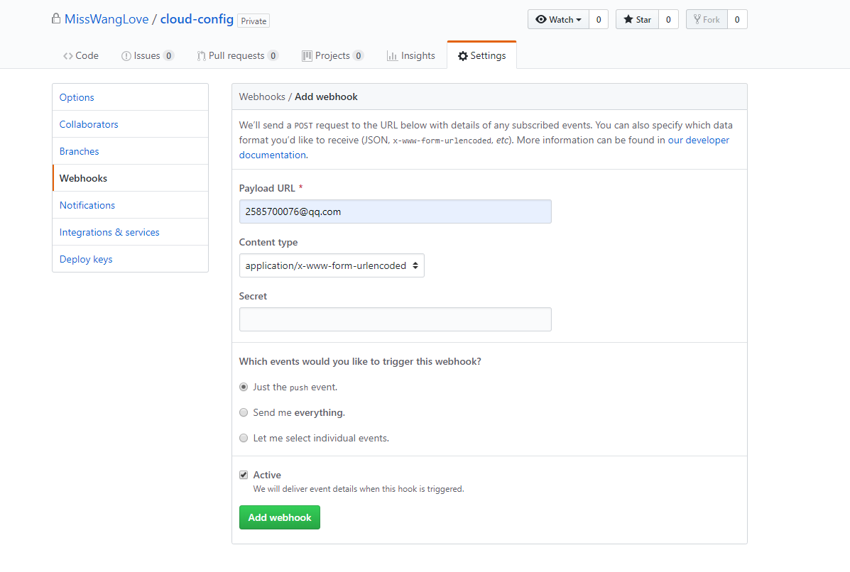Open Integrations & services sidebar item

130,232
